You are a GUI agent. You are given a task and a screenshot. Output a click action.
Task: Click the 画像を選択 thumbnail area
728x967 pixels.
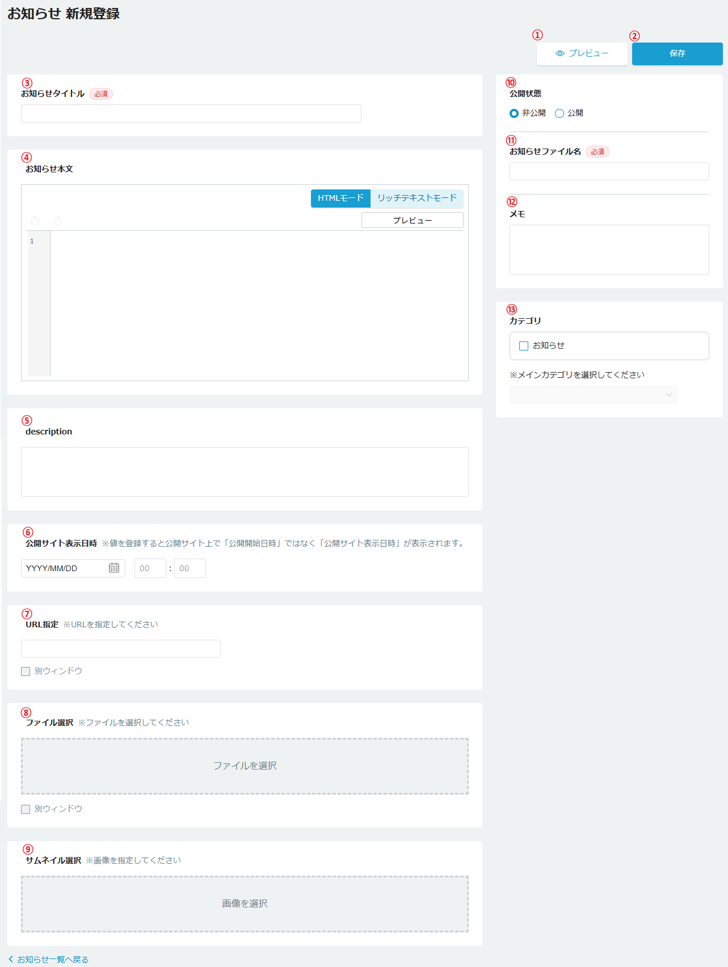point(245,904)
